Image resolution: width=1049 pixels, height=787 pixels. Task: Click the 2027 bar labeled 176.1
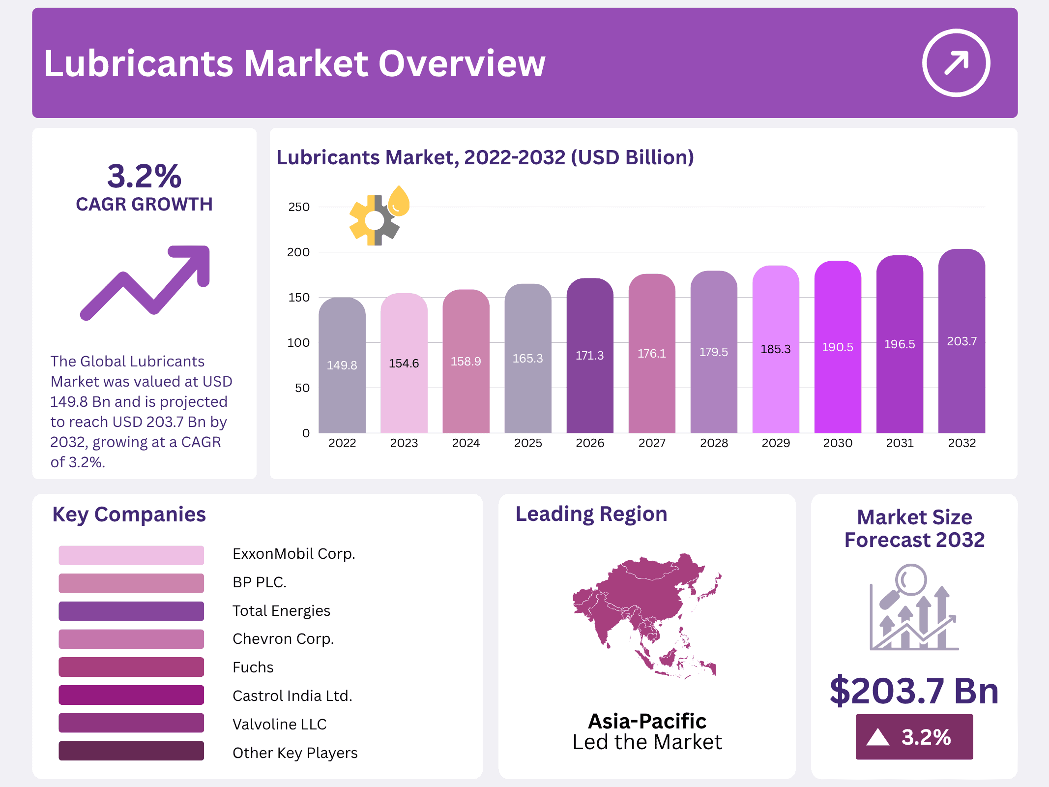(651, 353)
